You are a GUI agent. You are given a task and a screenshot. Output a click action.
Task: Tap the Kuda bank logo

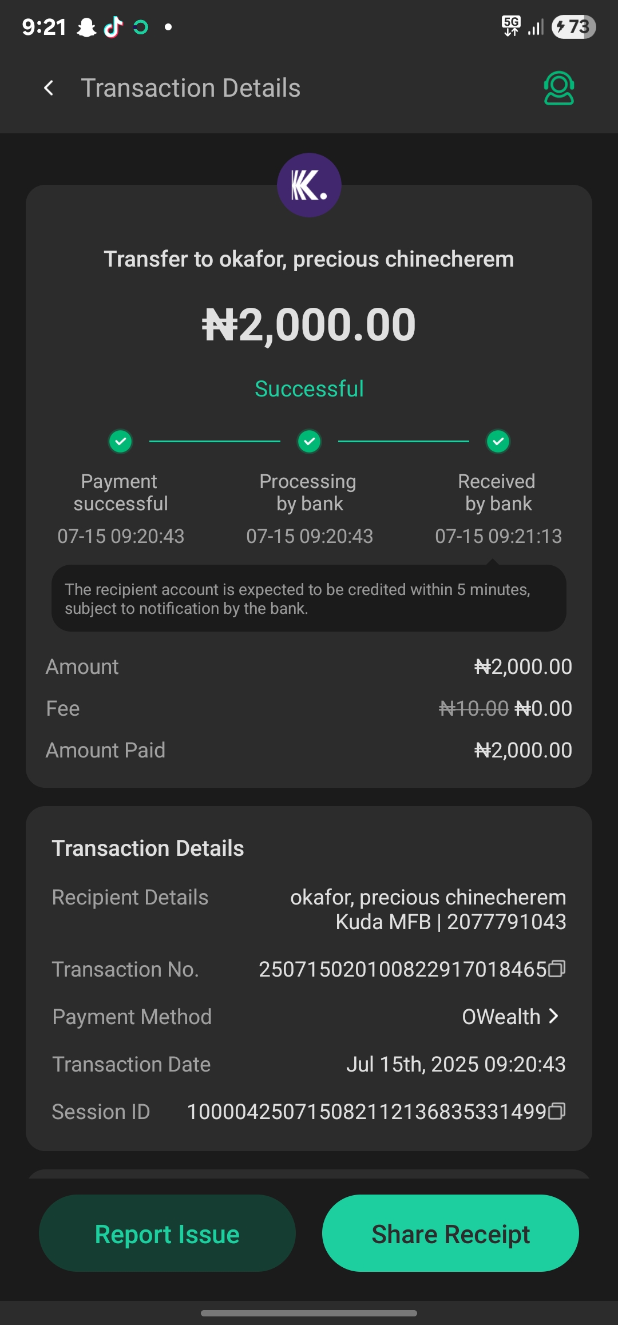[x=309, y=185]
